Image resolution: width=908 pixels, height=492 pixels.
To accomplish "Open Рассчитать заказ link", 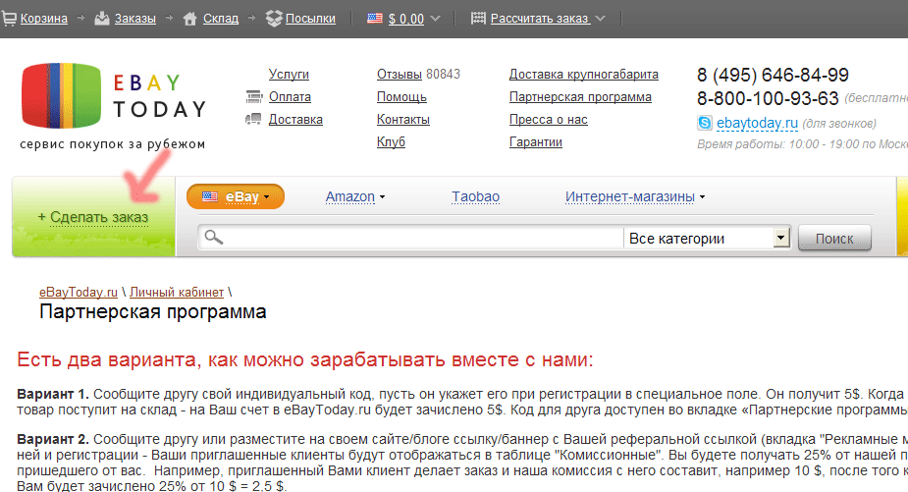I will pyautogui.click(x=540, y=19).
